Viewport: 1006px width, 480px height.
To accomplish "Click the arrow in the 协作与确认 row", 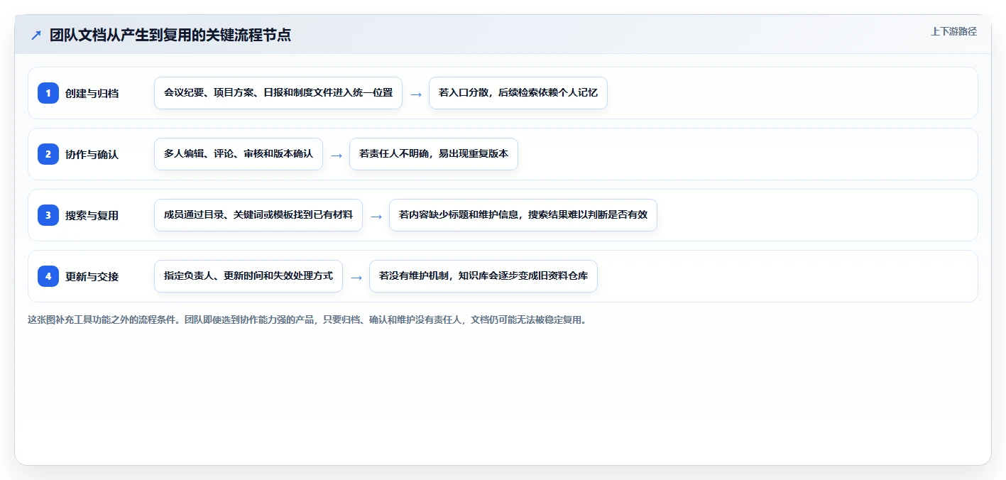I will coord(337,155).
